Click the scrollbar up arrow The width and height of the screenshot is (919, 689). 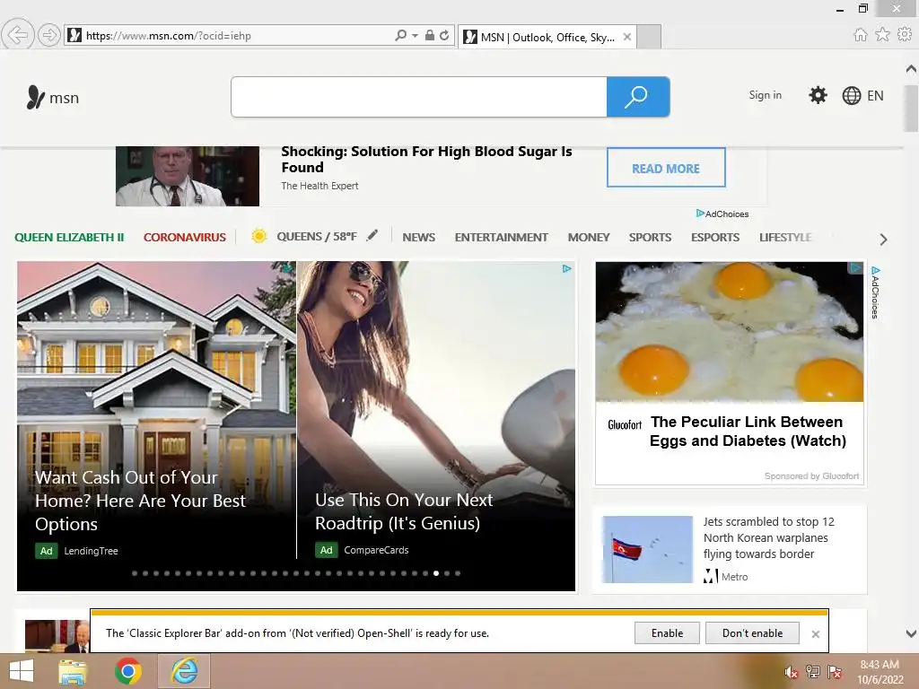click(x=912, y=68)
